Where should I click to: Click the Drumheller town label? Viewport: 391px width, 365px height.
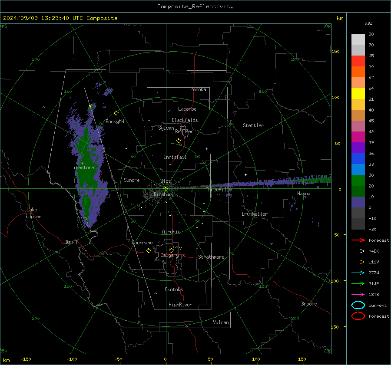click(255, 214)
